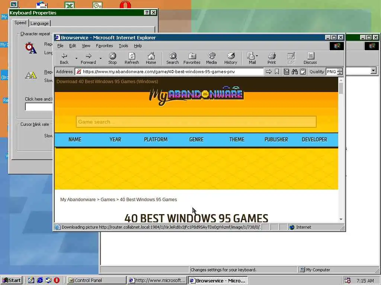Screen dimensions: 381x285
Task: Browse games by PLATFORM
Action: point(156,140)
